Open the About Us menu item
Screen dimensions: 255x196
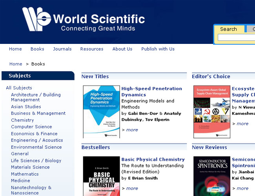tap(122, 49)
